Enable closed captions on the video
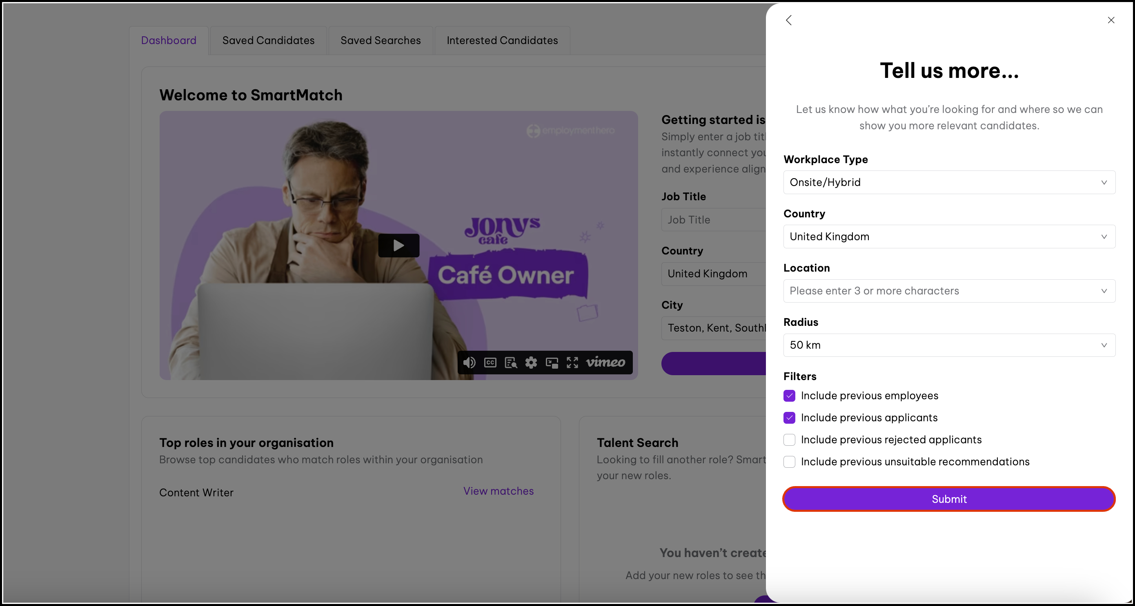 490,363
